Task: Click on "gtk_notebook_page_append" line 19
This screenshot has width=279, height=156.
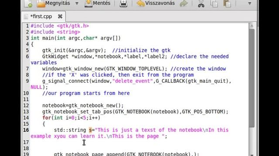Action: point(89,154)
